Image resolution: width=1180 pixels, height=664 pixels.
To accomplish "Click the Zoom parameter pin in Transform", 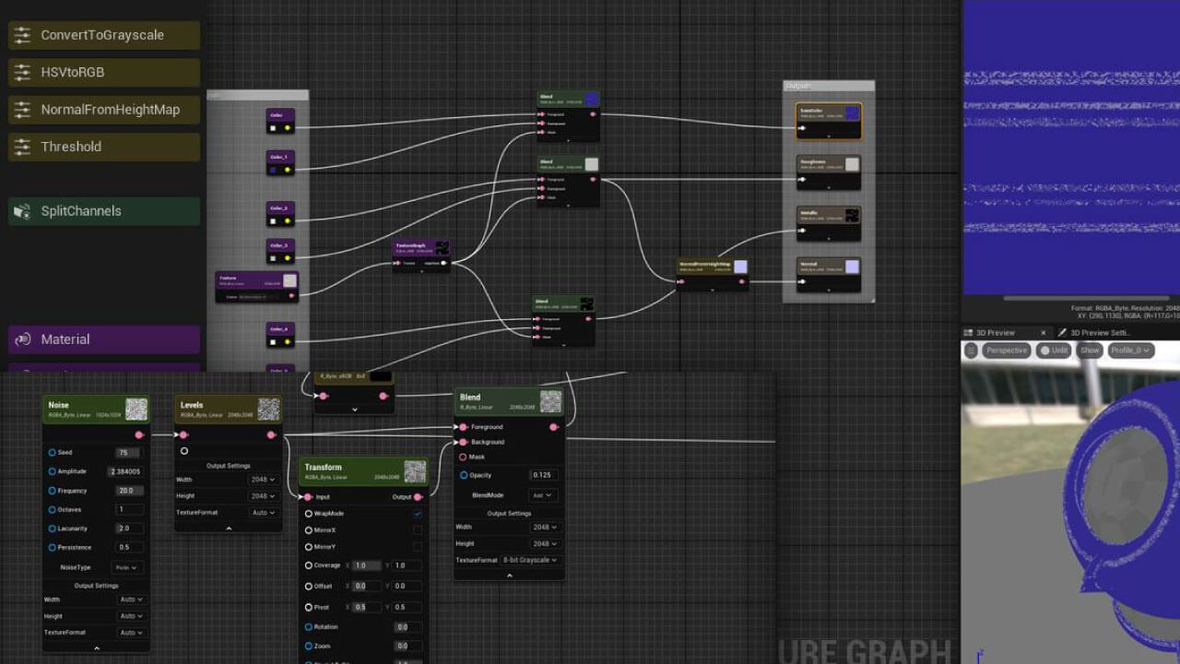I will 308,646.
